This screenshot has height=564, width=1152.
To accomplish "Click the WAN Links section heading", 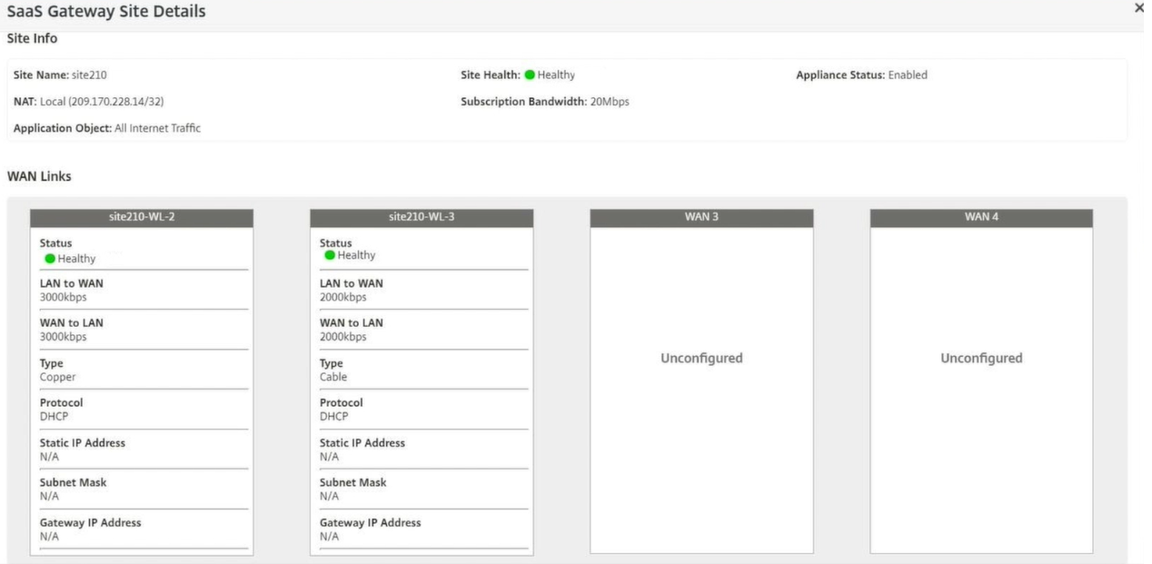I will tap(39, 176).
